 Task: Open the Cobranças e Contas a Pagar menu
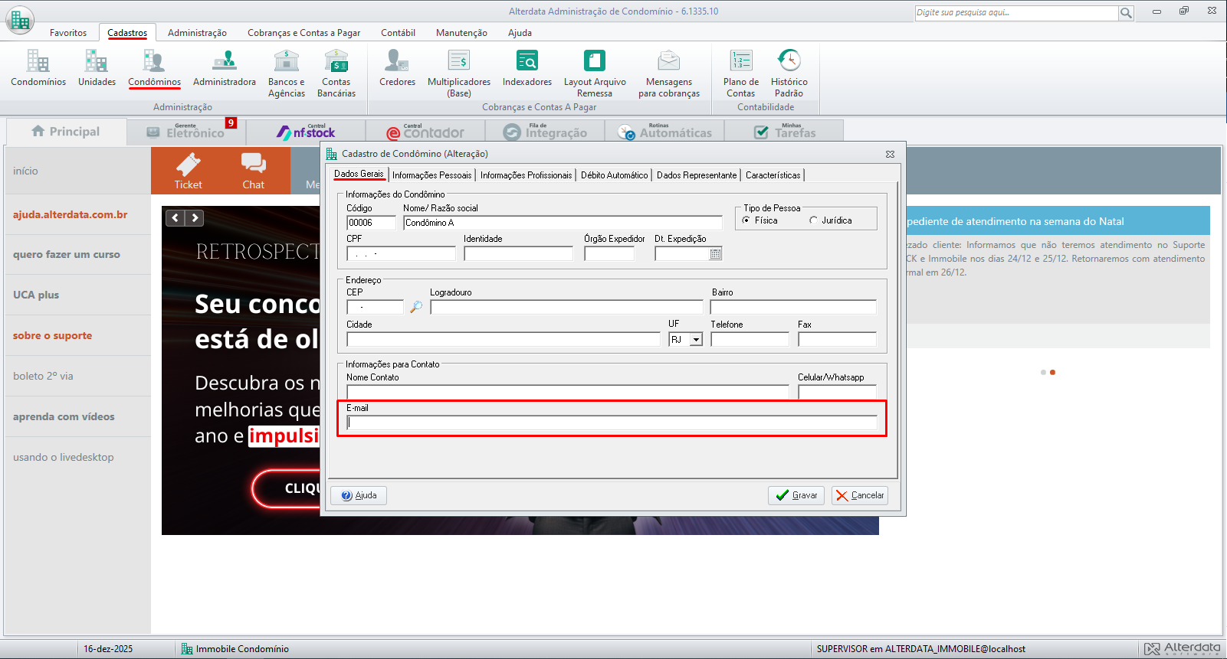pos(303,33)
